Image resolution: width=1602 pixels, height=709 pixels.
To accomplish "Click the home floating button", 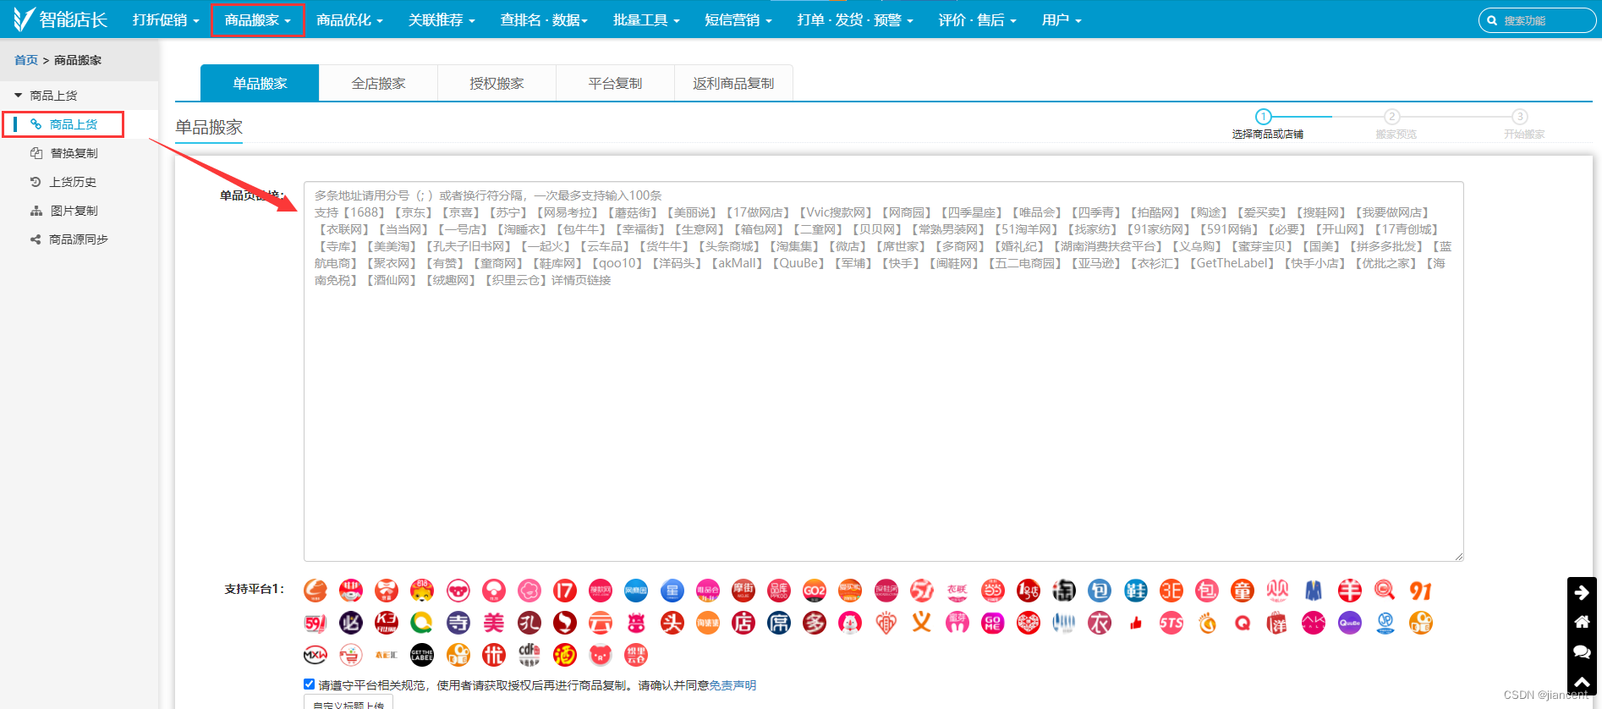I will coord(1582,622).
